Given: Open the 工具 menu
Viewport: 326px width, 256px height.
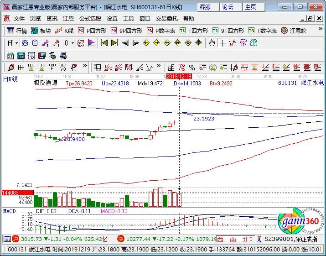Looking at the screenshot, I should click(x=129, y=19).
